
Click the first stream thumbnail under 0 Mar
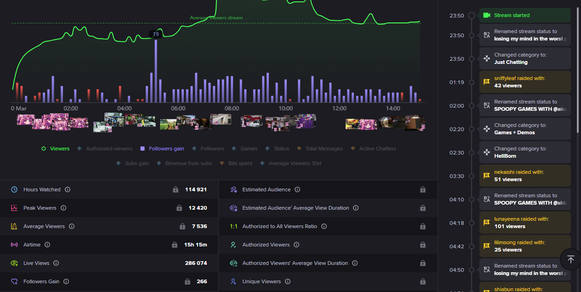click(25, 120)
